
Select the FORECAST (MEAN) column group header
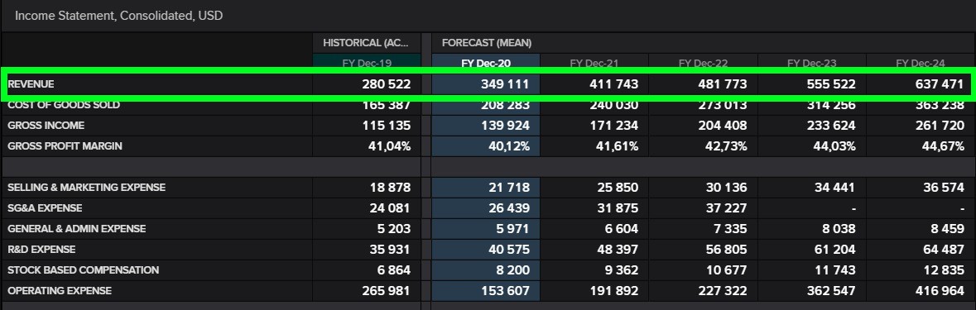[x=487, y=43]
